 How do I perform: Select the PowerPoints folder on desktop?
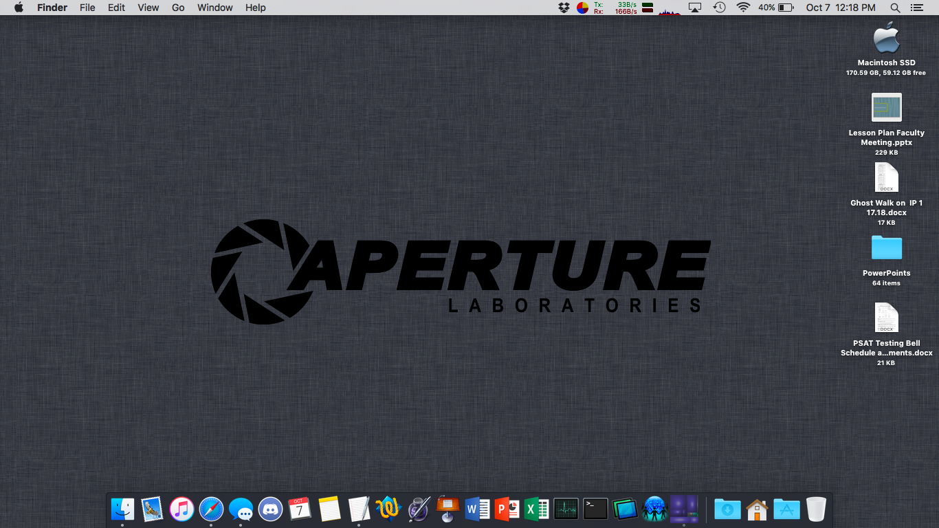(x=886, y=247)
